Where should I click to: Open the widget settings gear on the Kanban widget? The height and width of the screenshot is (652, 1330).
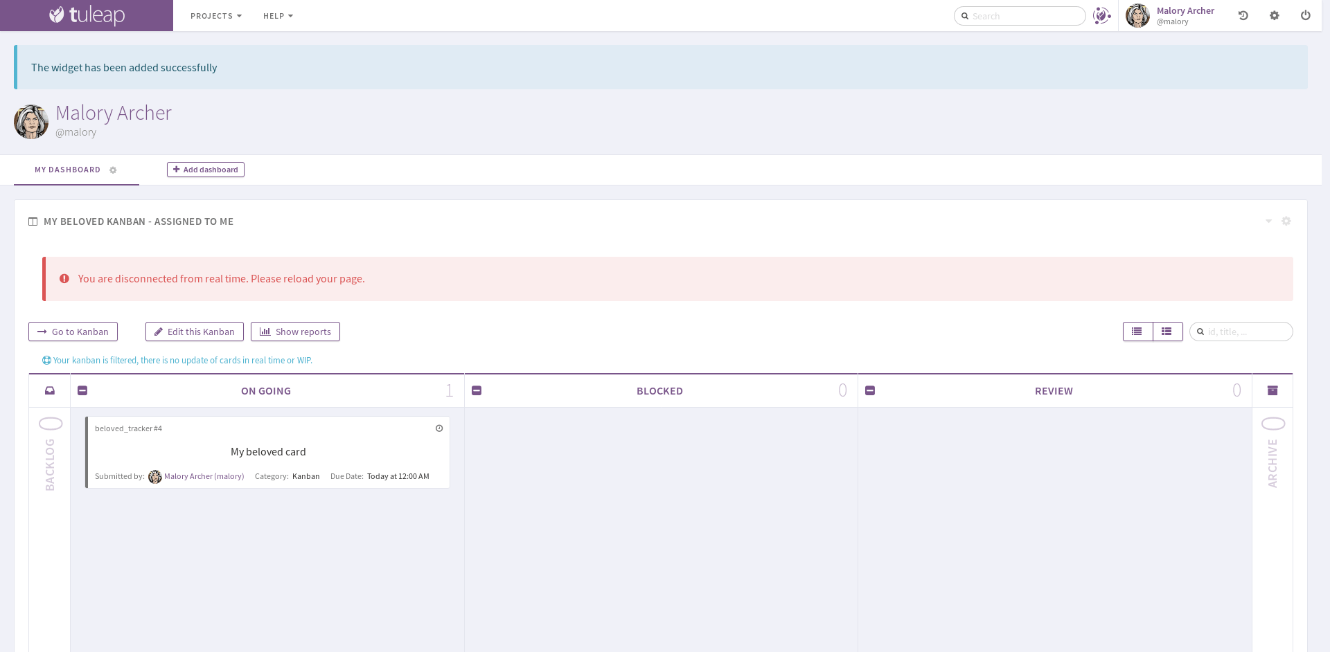pyautogui.click(x=1286, y=221)
